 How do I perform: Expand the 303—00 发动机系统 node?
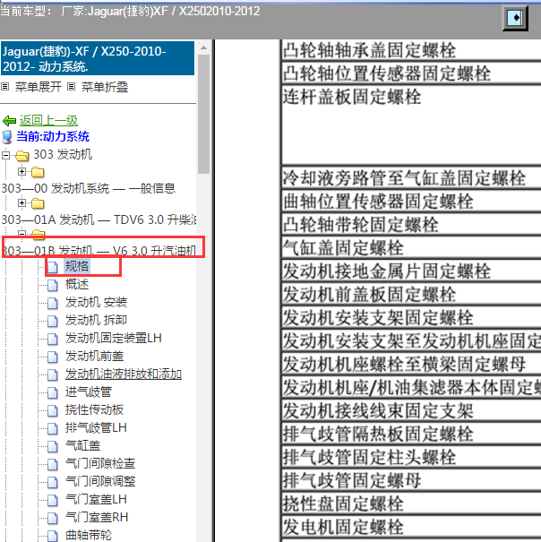pos(21,171)
